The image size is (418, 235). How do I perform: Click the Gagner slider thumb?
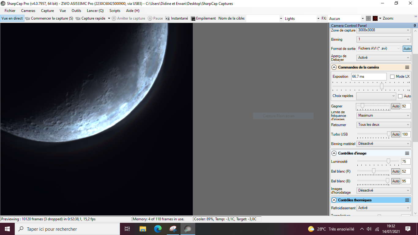click(x=362, y=106)
